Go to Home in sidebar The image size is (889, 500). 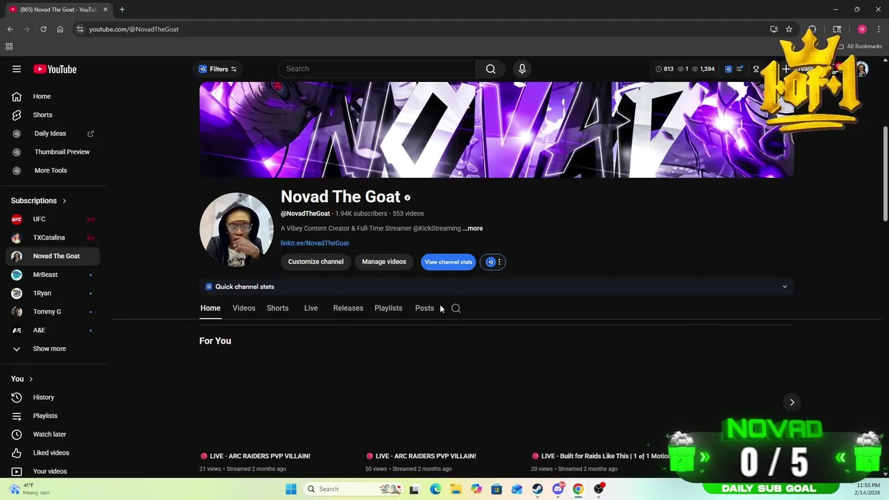[x=53, y=97]
